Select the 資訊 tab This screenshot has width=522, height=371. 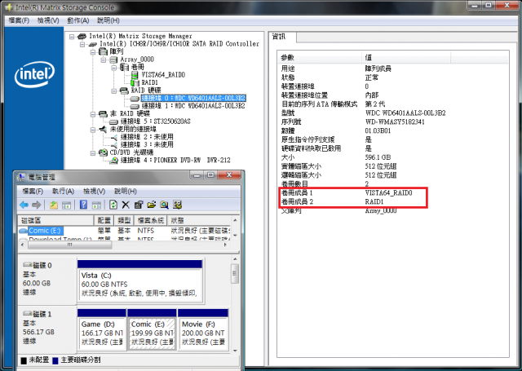(281, 37)
